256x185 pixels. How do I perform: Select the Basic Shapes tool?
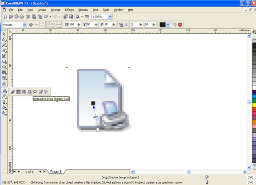(x=4, y=78)
